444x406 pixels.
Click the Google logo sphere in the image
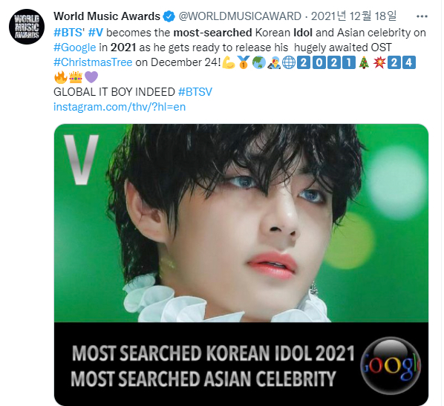[391, 365]
